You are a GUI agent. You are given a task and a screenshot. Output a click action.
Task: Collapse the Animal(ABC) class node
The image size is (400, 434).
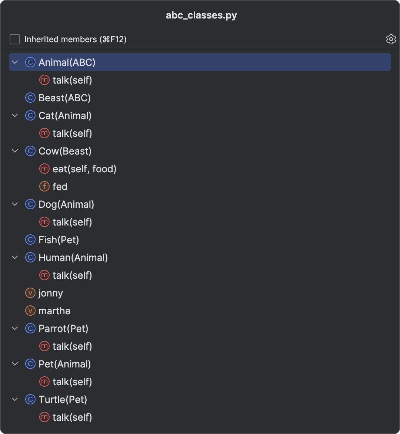tap(15, 62)
